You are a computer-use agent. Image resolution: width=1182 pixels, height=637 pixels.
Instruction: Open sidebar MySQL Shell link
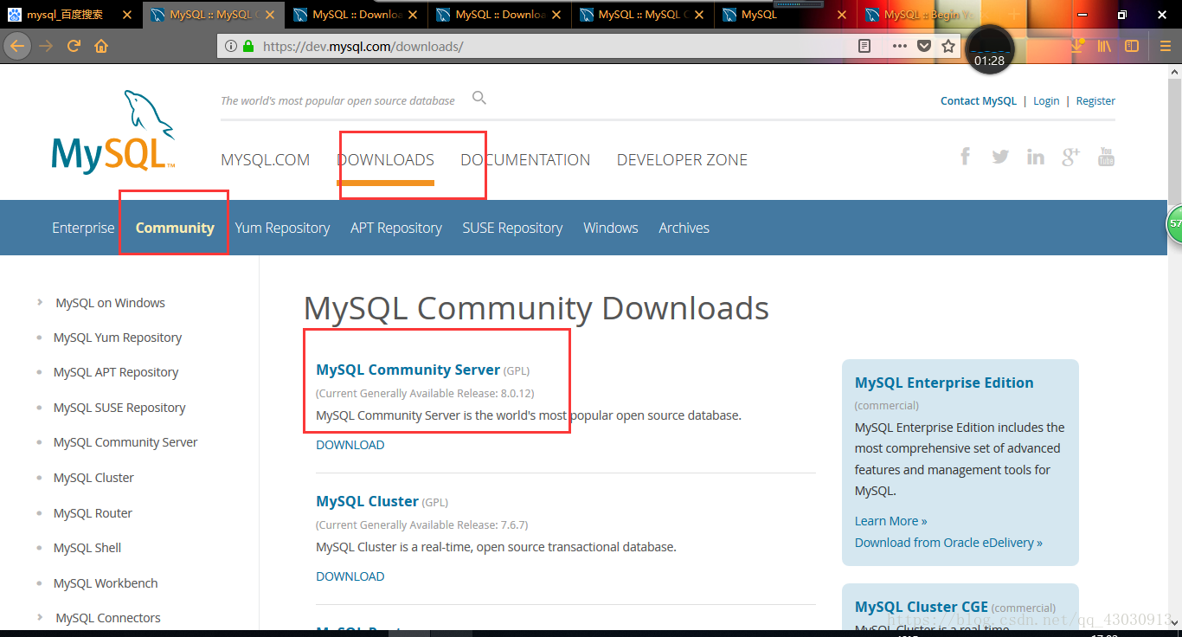(87, 548)
